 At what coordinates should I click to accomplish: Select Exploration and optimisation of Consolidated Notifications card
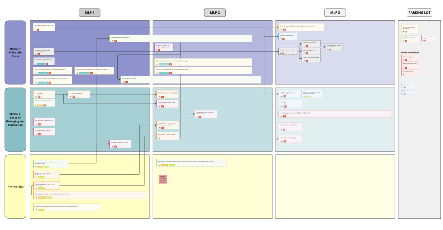[203, 71]
